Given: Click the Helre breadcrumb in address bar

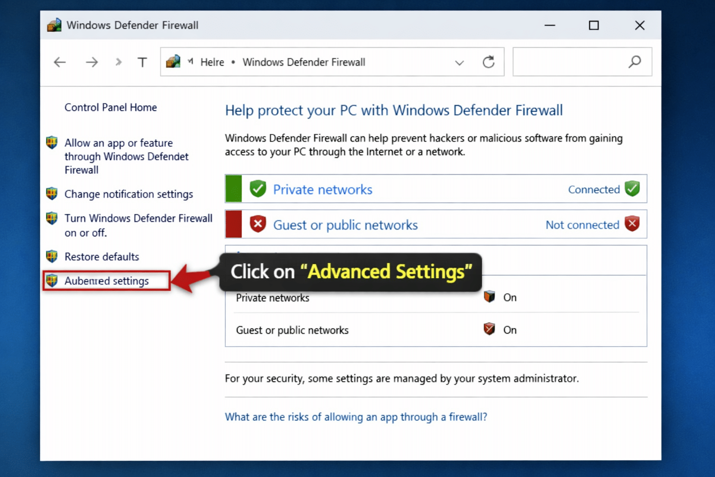Looking at the screenshot, I should [212, 62].
